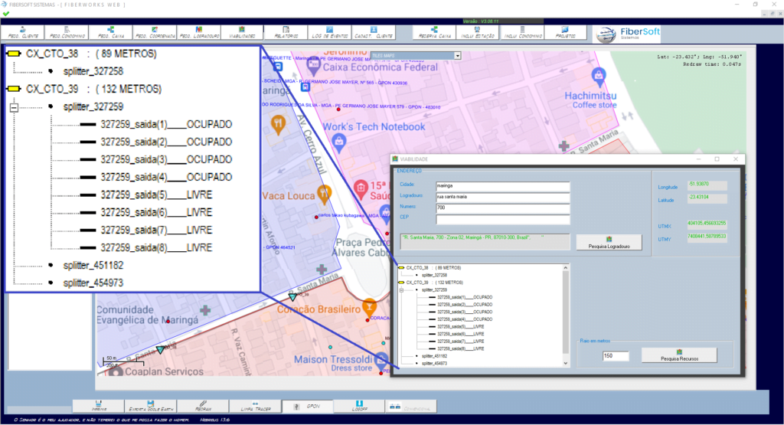Click the Pesquisa Recursos button
This screenshot has width=784, height=425.
679,355
